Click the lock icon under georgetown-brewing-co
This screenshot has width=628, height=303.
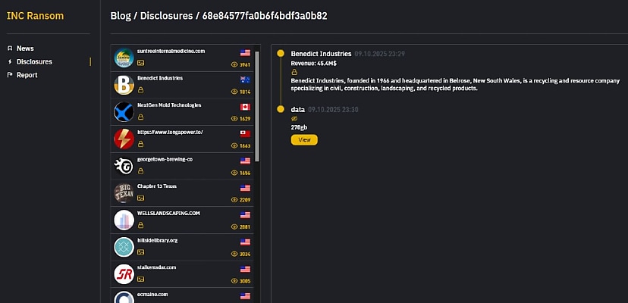[140, 171]
